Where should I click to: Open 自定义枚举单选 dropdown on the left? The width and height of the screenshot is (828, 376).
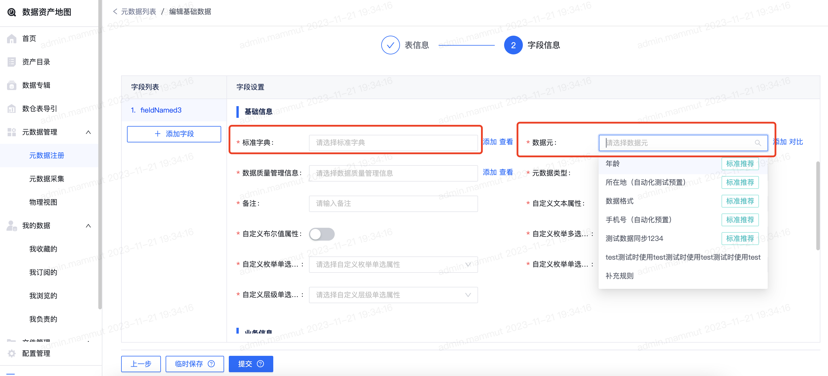coord(393,265)
